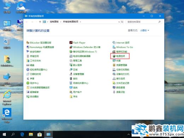Open 工作文件夹 (Work Folders)
Image resolution: width=184 pixels, height=138 pixels.
pos(34,61)
